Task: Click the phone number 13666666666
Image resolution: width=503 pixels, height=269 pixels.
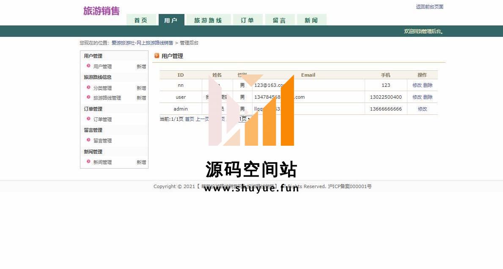Action: tap(385, 109)
